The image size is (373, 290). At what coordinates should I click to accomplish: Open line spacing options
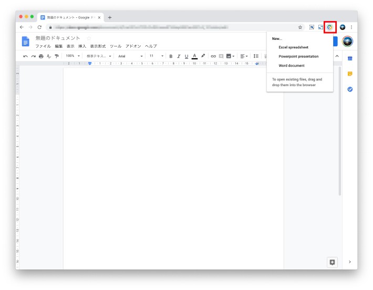point(256,56)
